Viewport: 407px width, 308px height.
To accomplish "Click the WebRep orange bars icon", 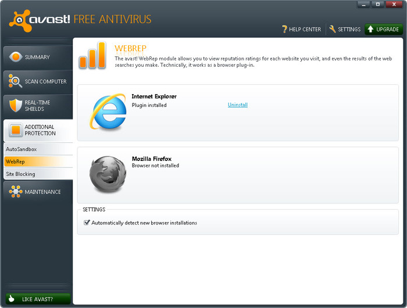I will tap(92, 55).
